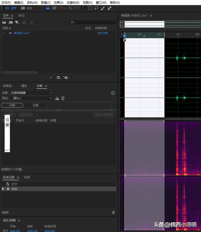The height and width of the screenshot is (232, 201).
Task: Toggle the 多轨 multitrack view
Action: click(27, 8)
